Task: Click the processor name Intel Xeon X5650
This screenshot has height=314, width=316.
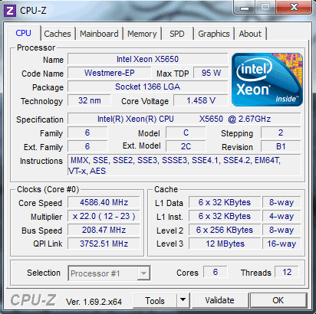Action: pyautogui.click(x=147, y=59)
